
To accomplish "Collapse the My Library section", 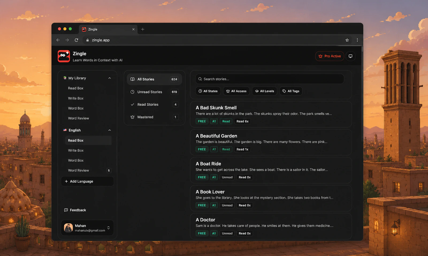I will pos(109,78).
